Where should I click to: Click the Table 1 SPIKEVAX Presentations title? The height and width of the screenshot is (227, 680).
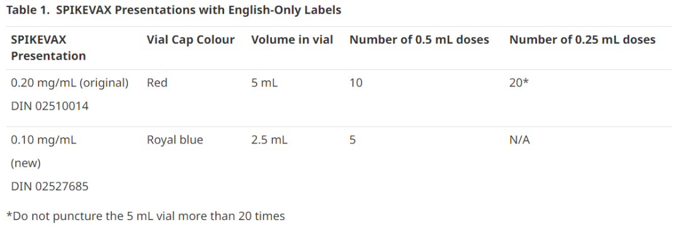pyautogui.click(x=174, y=11)
